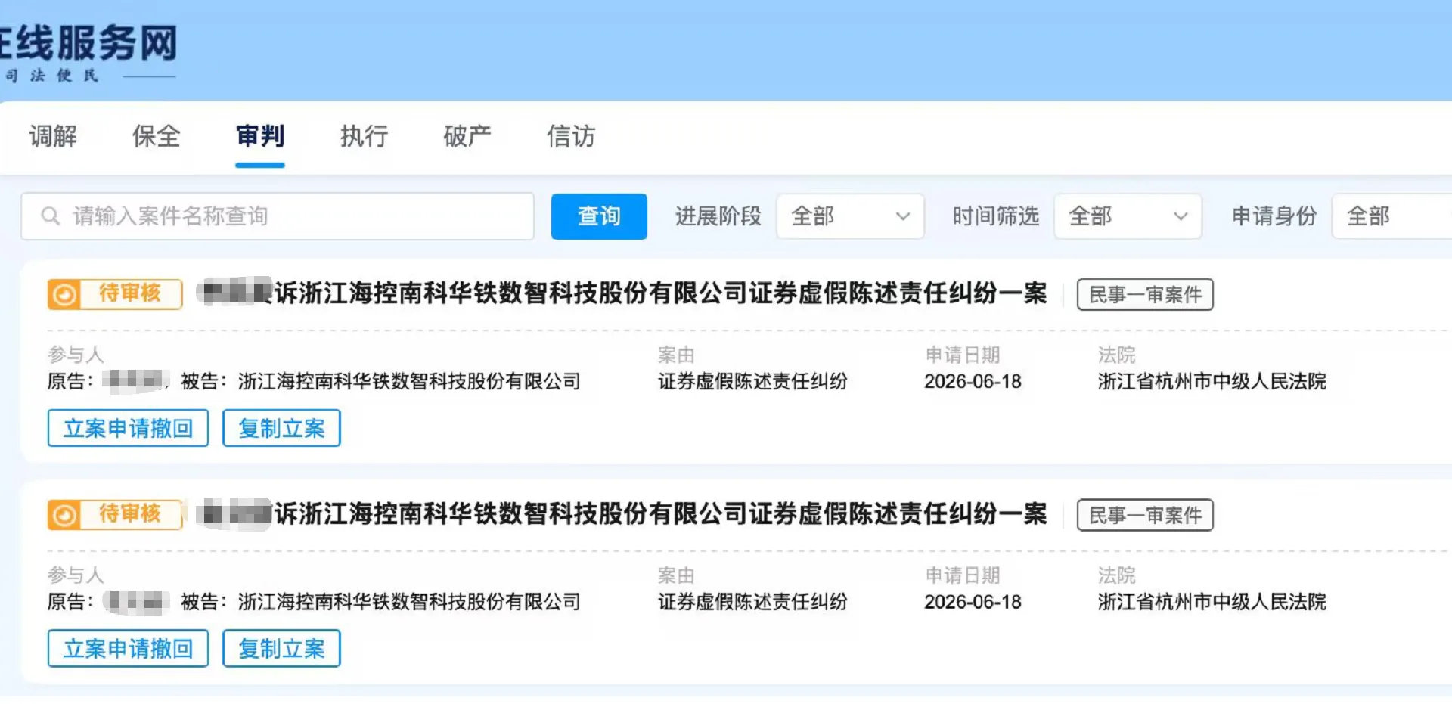Select the 审判 tab

pos(260,136)
